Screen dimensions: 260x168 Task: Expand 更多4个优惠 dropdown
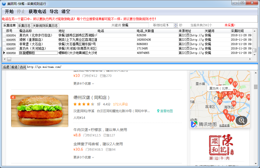(84, 84)
